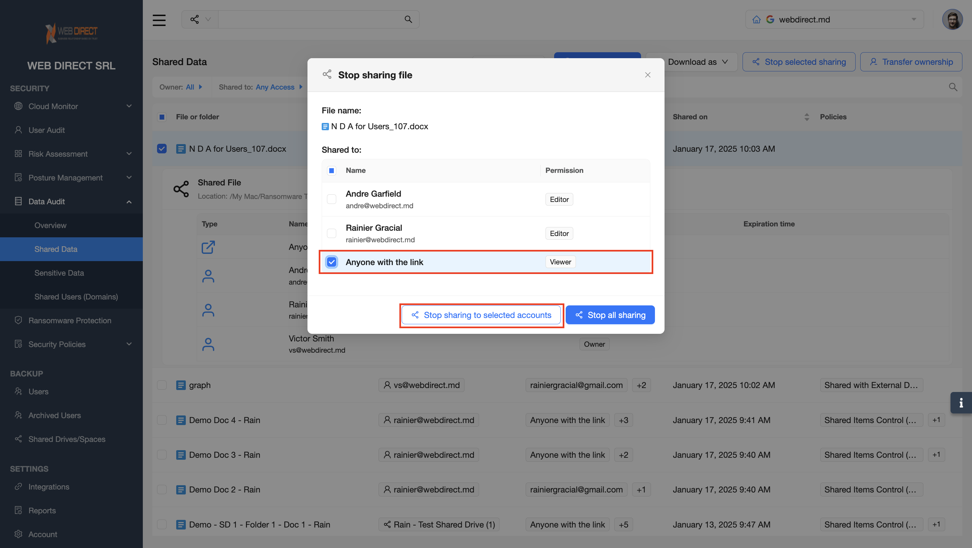
Task: Expand Cloud Monitor menu chevron
Action: coord(129,106)
